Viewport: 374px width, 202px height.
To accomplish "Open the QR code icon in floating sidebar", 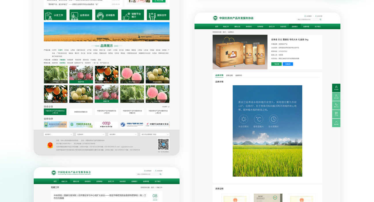I will (x=336, y=114).
